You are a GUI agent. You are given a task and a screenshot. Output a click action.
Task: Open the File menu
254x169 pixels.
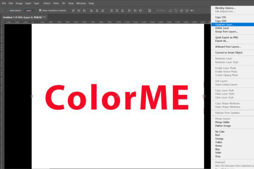tap(4, 3)
